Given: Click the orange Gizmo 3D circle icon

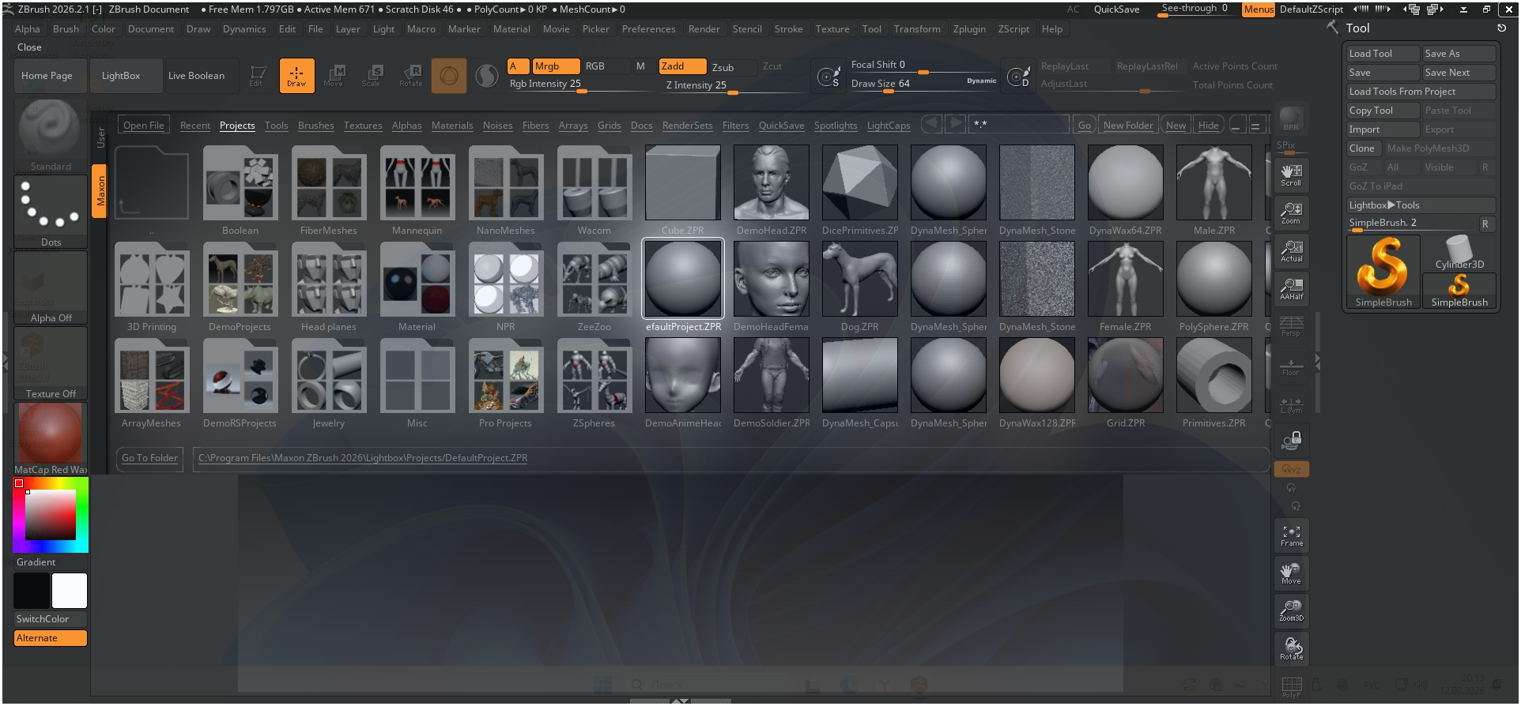Looking at the screenshot, I should (449, 76).
